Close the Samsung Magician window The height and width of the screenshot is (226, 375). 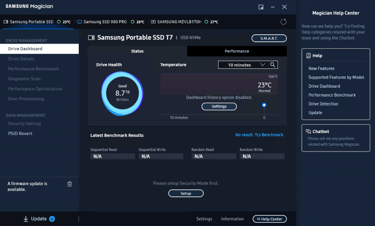285,7
